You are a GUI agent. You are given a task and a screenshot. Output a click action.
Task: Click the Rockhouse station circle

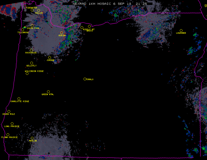31,50
